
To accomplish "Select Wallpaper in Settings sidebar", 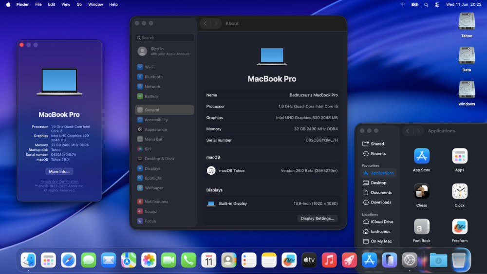I will pyautogui.click(x=165, y=188).
